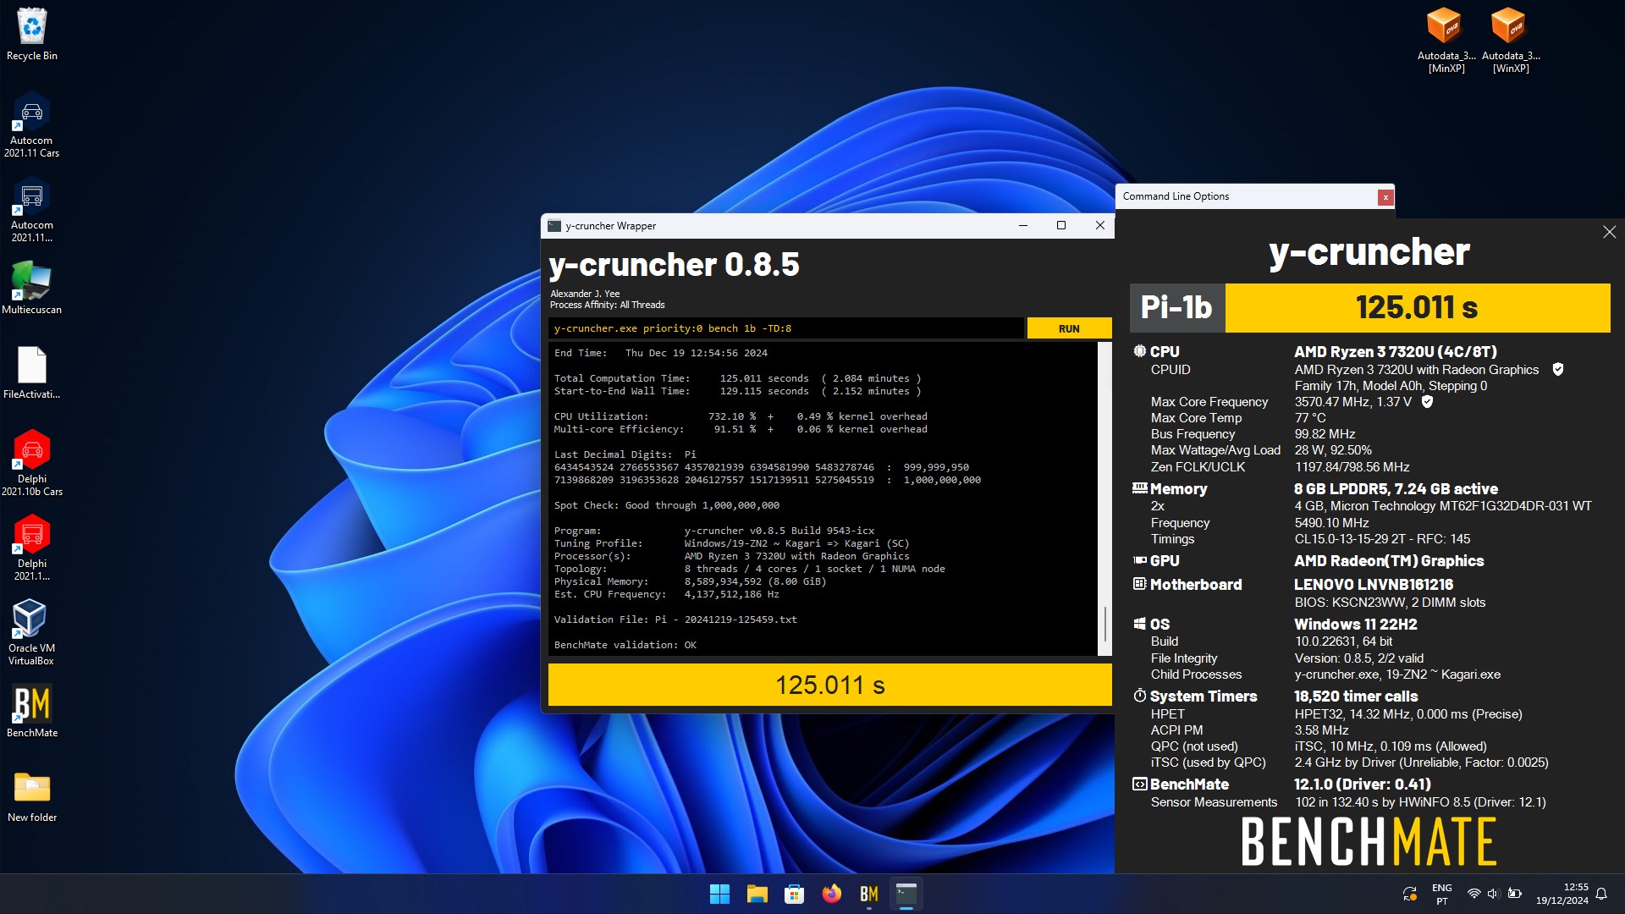Click the Spot Check: Good console line

[666, 505]
